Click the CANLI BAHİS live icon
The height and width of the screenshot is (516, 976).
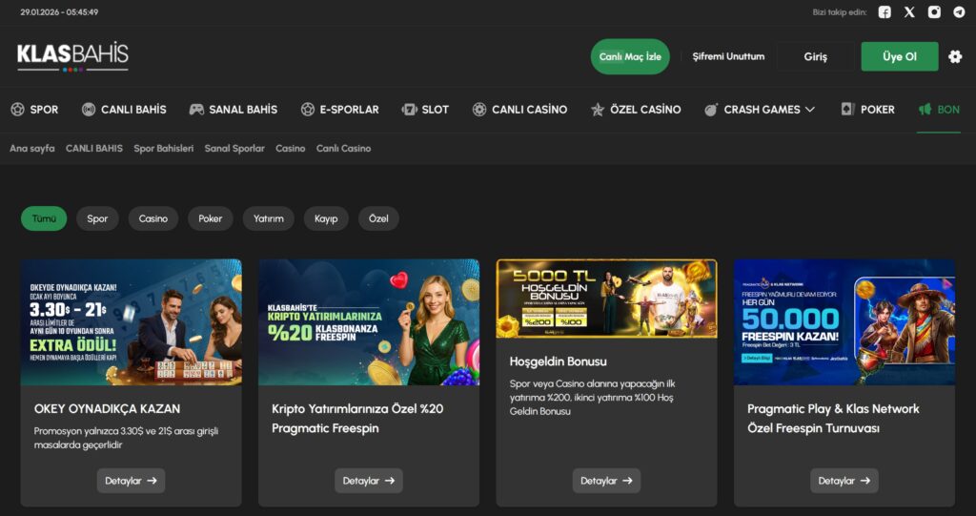pyautogui.click(x=89, y=110)
